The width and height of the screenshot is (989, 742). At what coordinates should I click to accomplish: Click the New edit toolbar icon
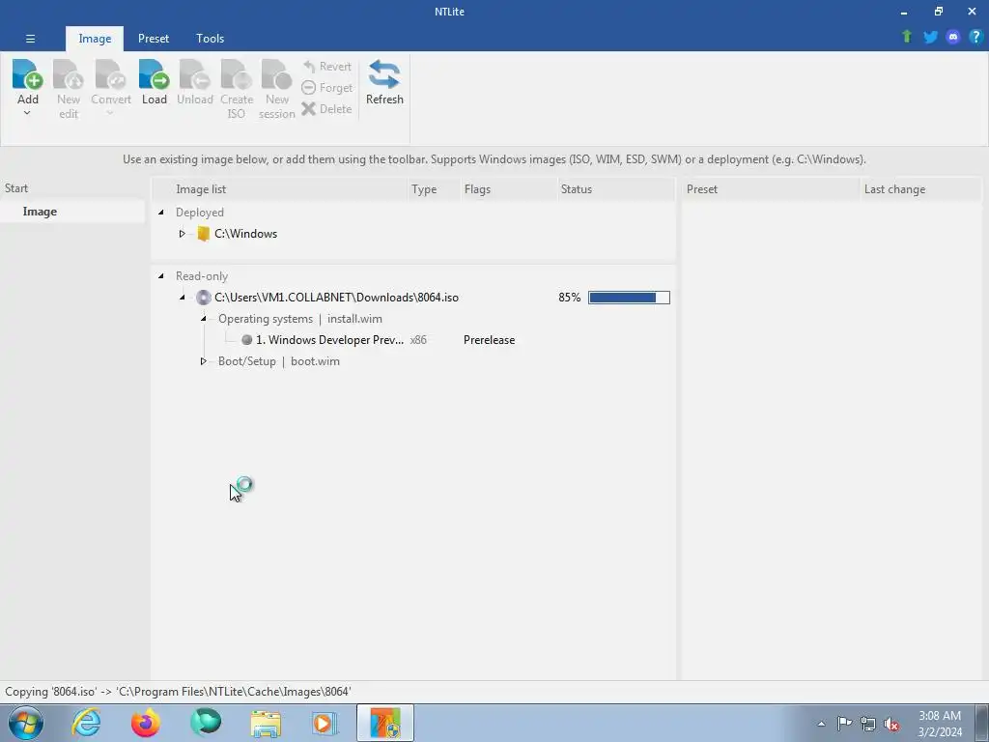[69, 75]
